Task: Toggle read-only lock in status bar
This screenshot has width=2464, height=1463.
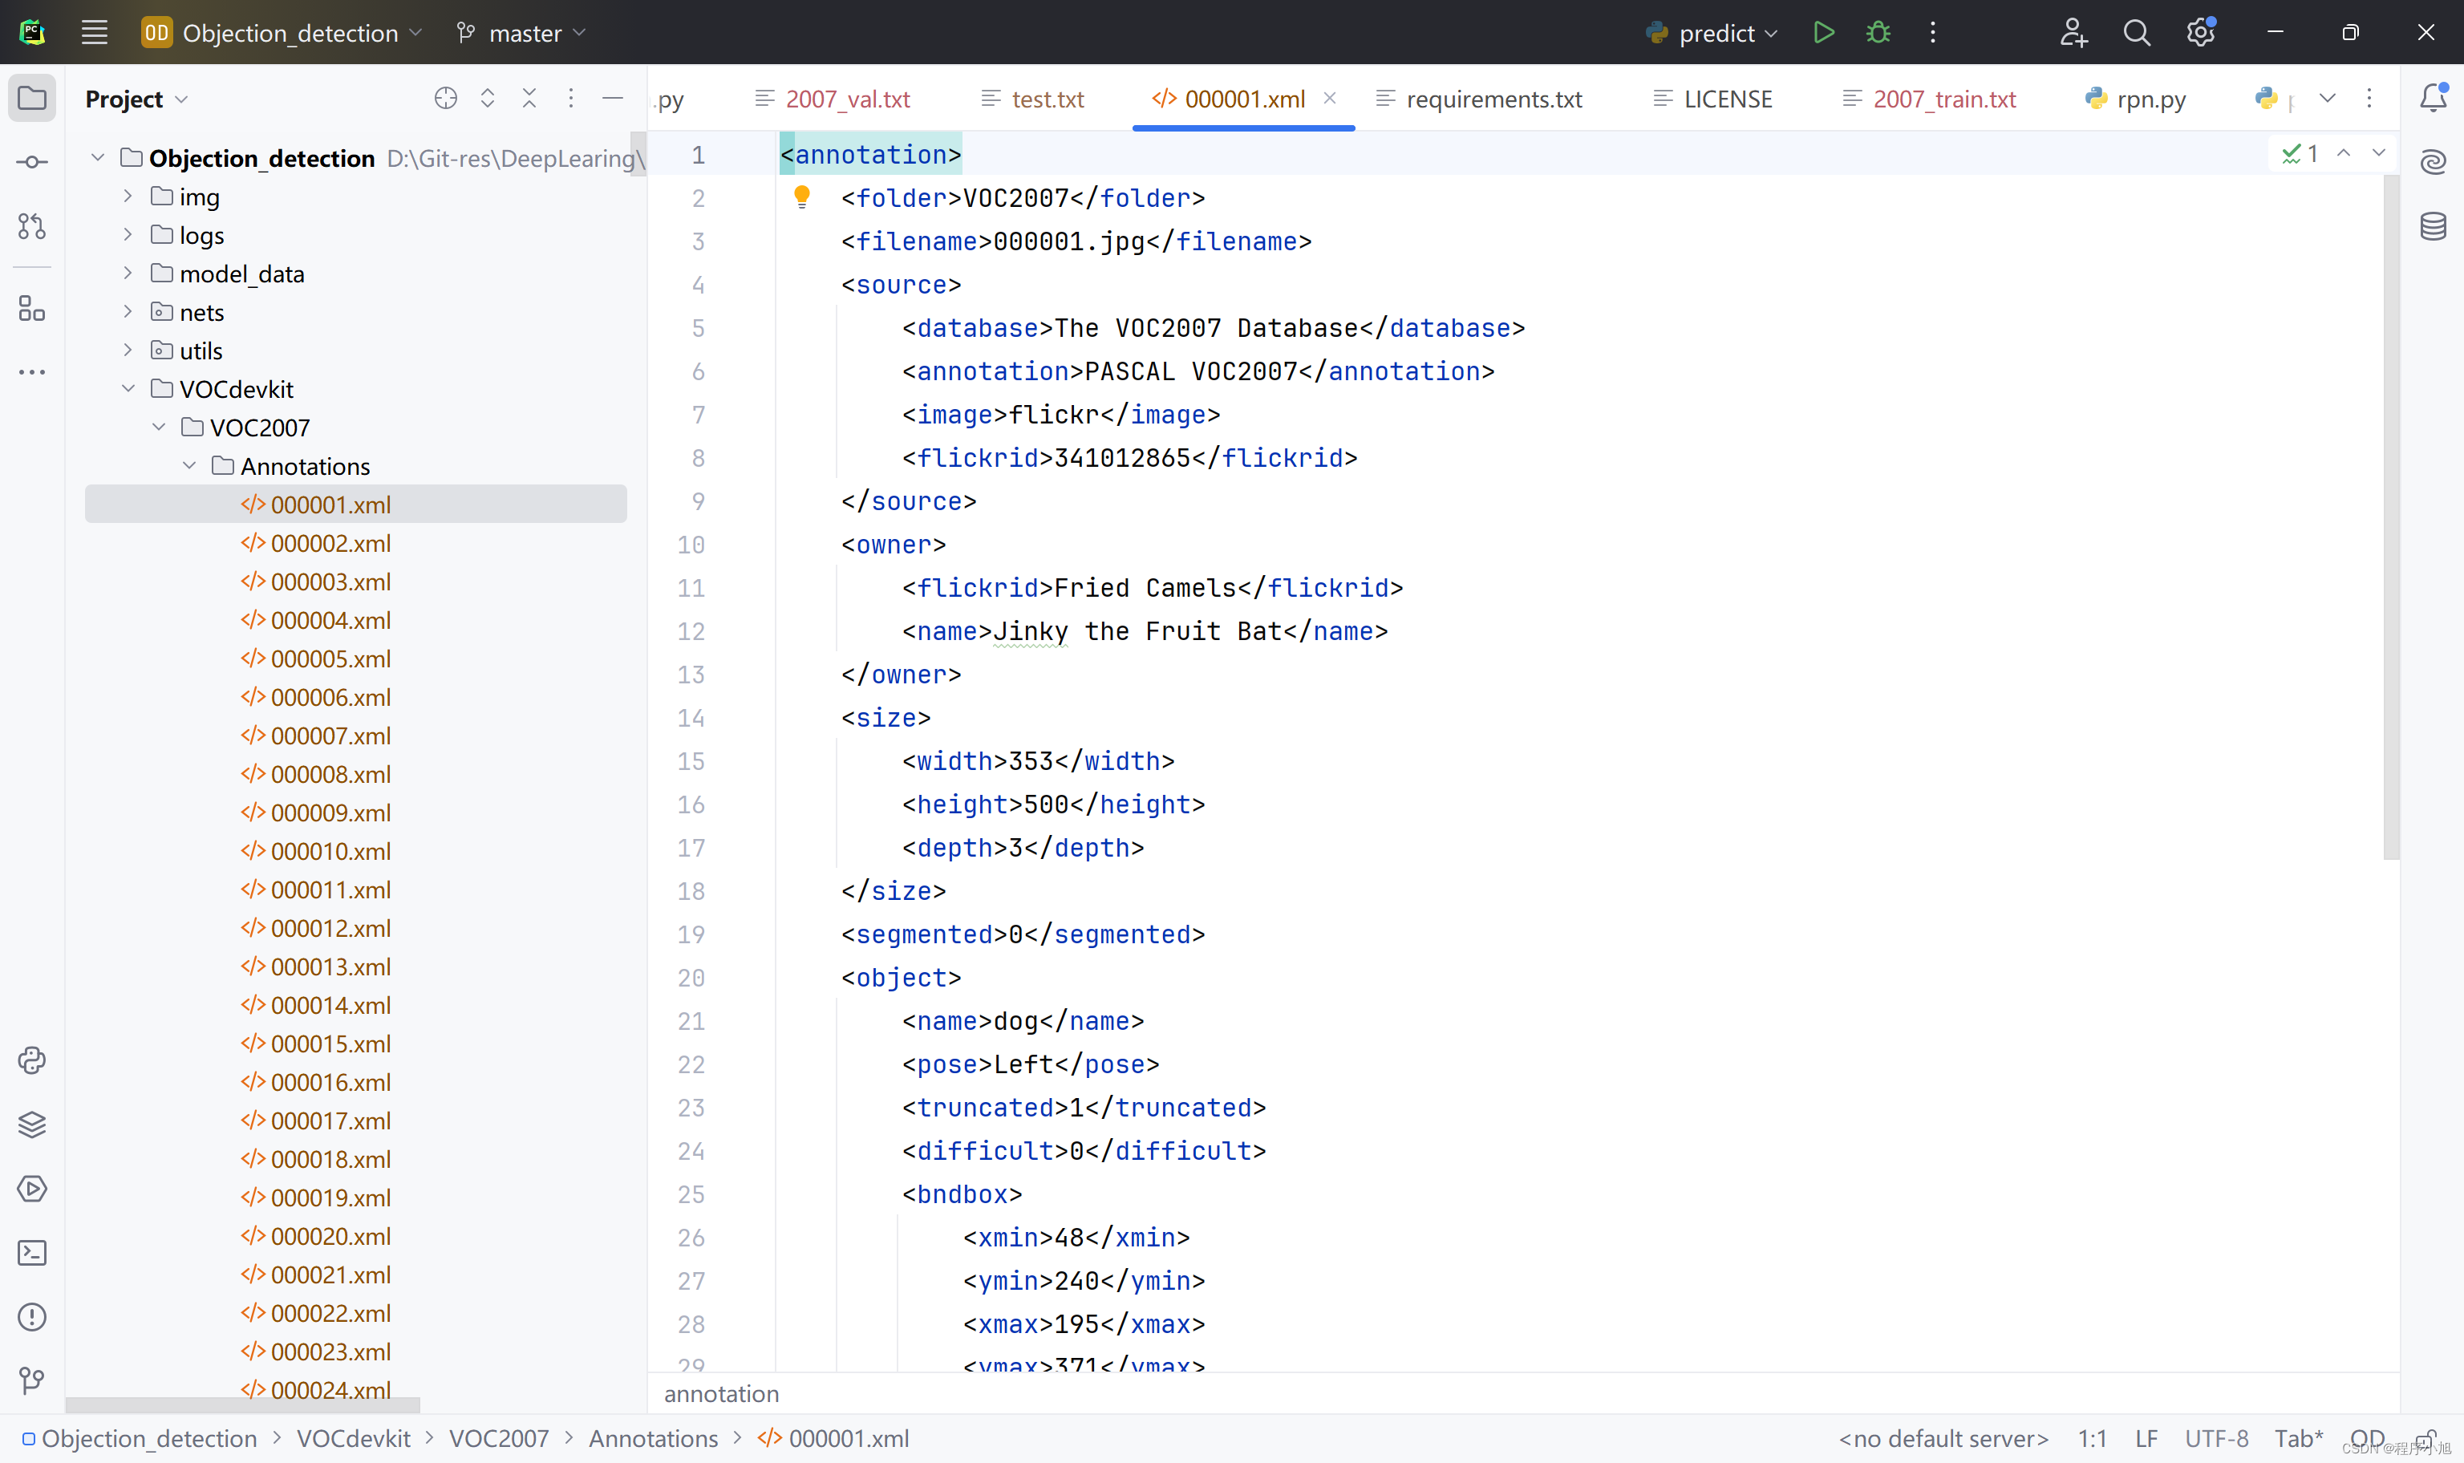Action: coord(2425,1438)
